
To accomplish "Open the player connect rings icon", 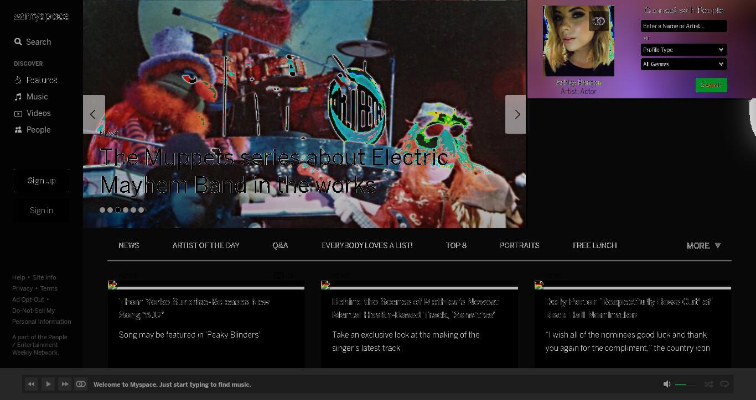I will point(81,384).
